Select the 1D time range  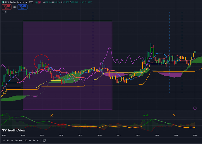4,140
